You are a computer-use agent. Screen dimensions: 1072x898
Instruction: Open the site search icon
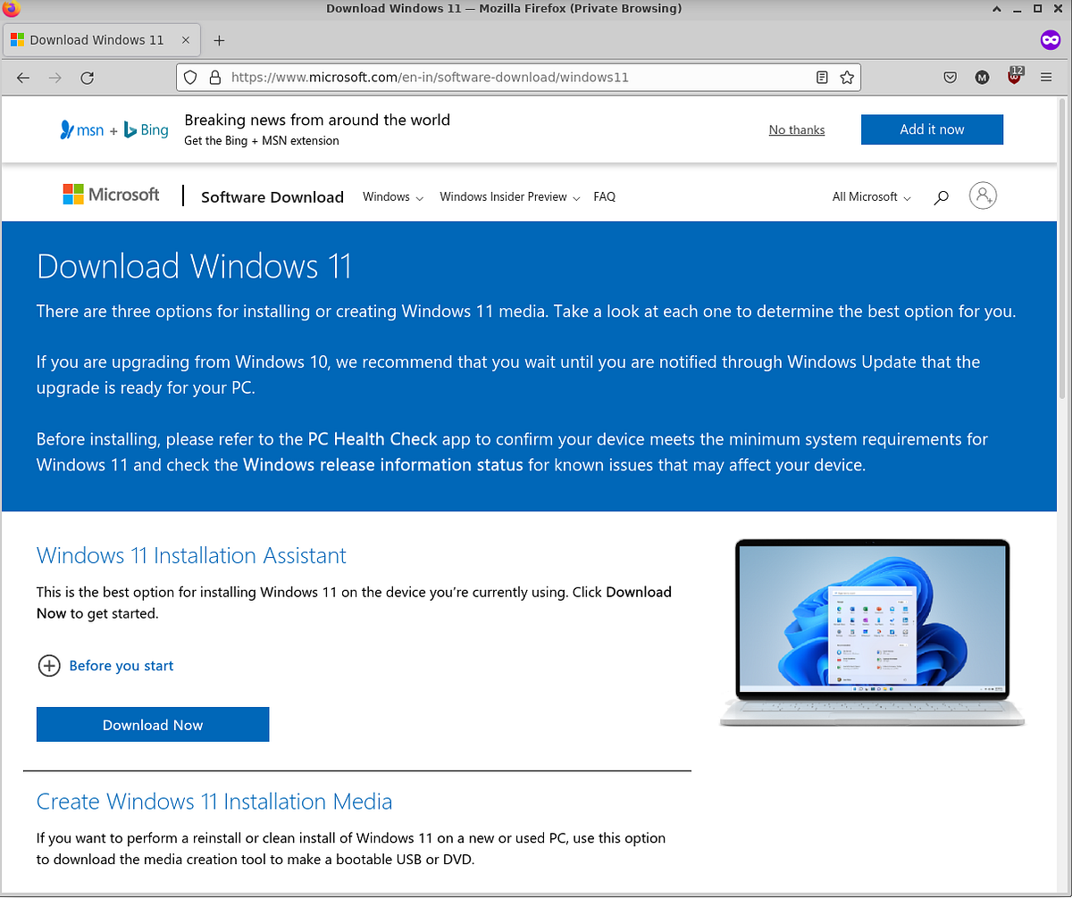pyautogui.click(x=940, y=196)
